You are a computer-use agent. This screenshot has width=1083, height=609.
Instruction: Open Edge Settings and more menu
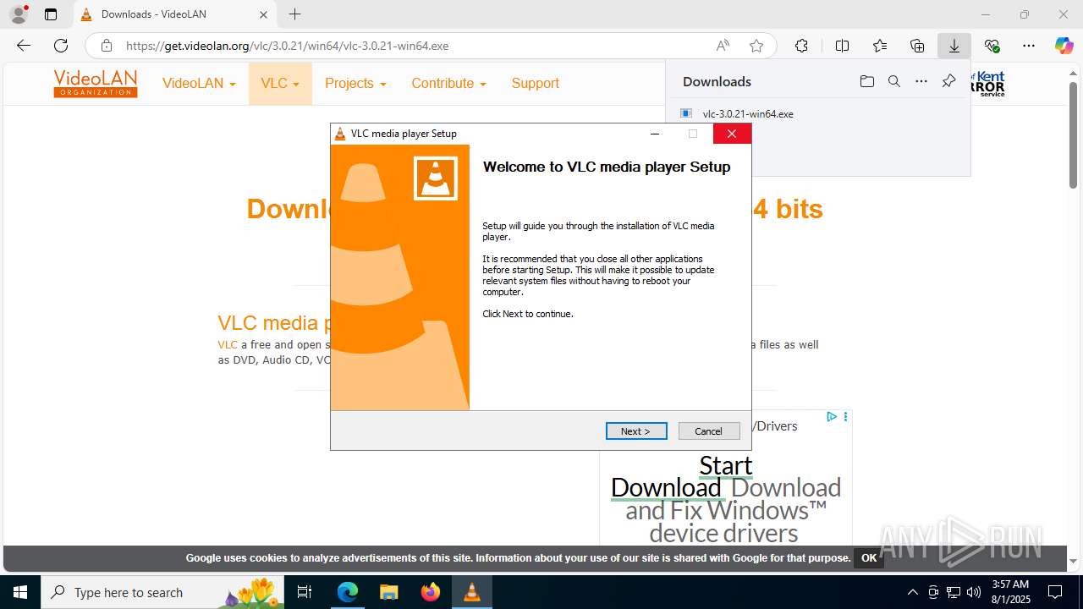(1029, 46)
